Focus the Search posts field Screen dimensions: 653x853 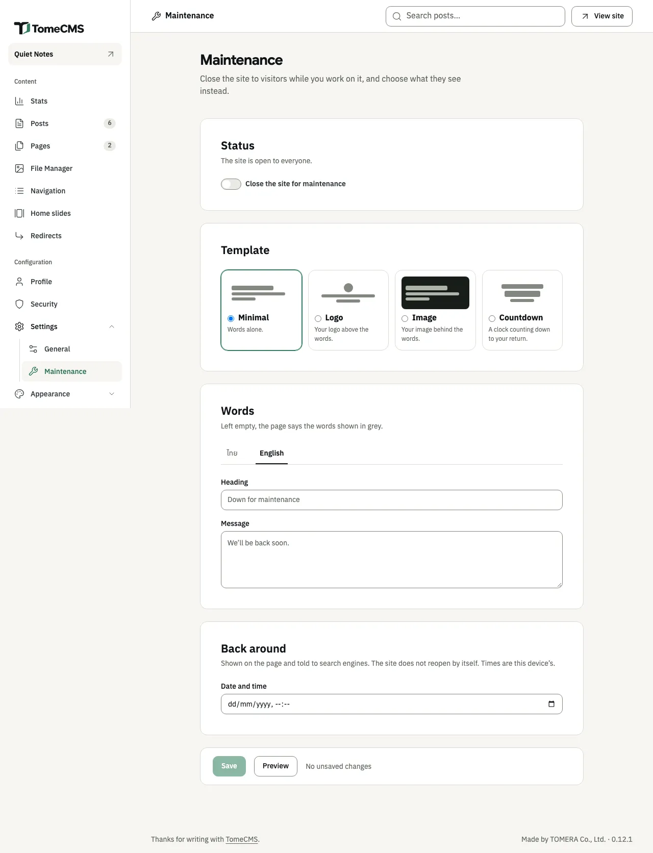[475, 16]
